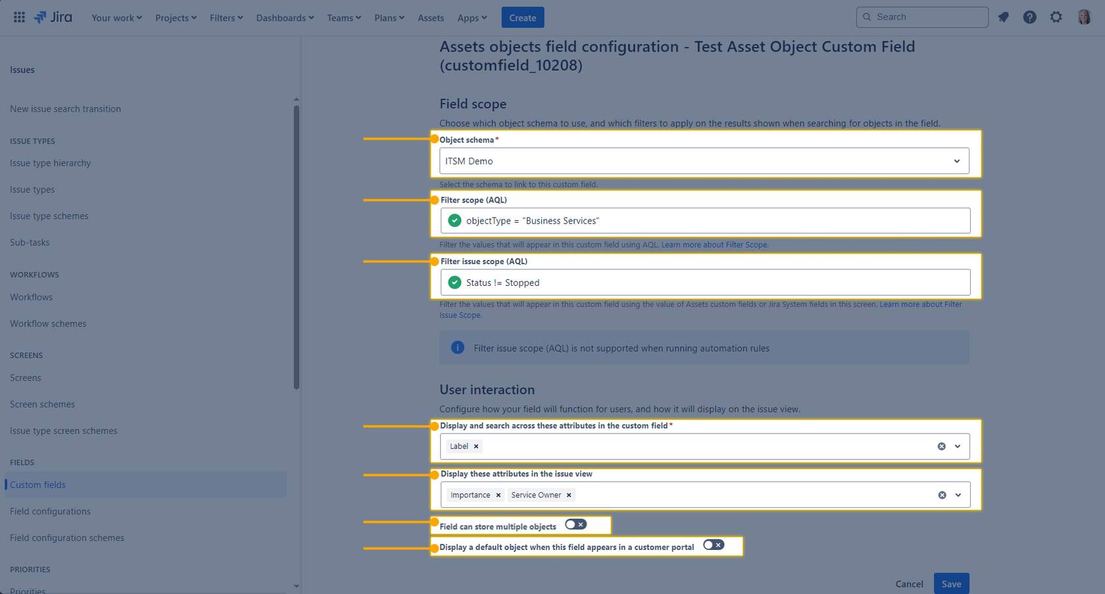
Task: Open Issue type schemes in sidebar
Action: point(49,216)
